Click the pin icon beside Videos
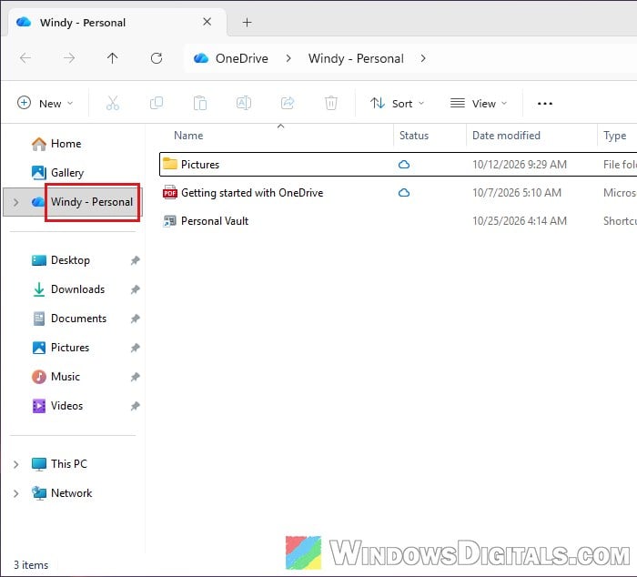Viewport: 637px width, 577px height. (x=136, y=406)
